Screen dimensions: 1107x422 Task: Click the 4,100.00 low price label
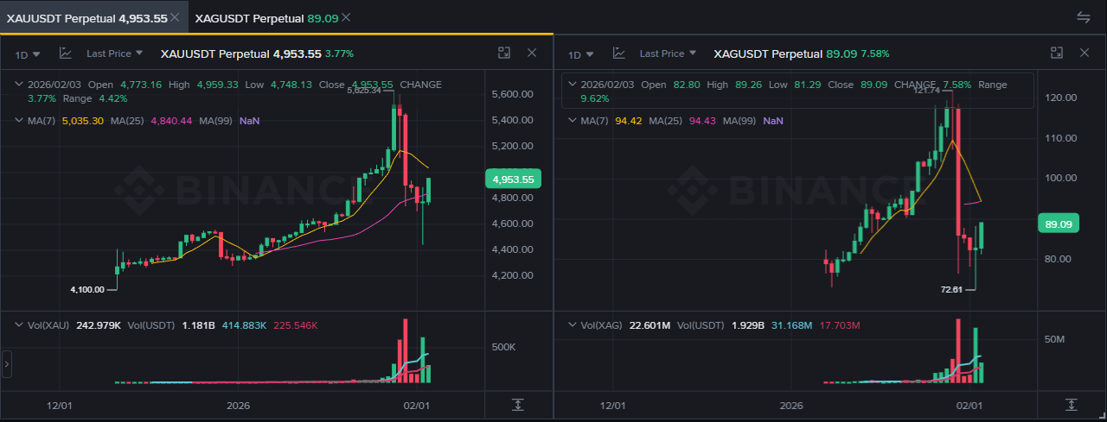pyautogui.click(x=86, y=290)
